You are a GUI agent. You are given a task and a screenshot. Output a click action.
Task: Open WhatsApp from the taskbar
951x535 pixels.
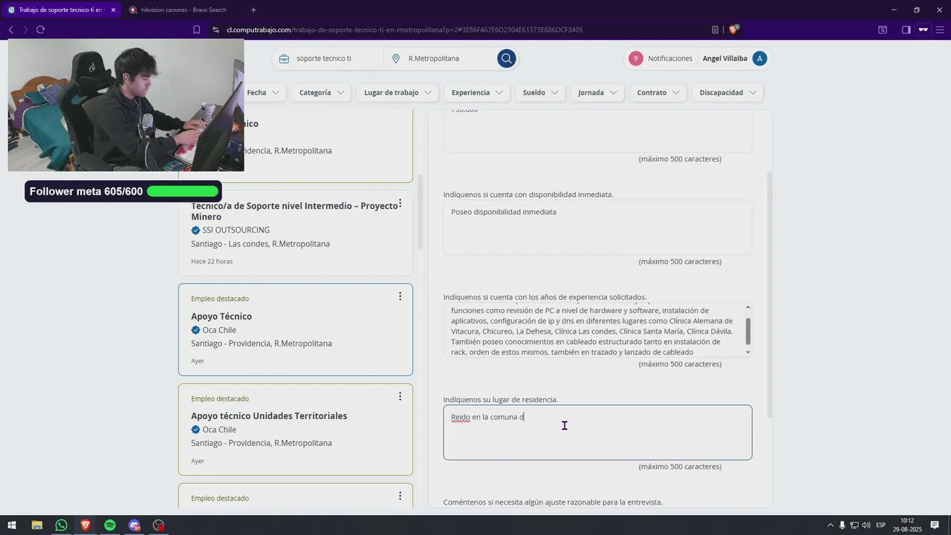[x=61, y=525]
